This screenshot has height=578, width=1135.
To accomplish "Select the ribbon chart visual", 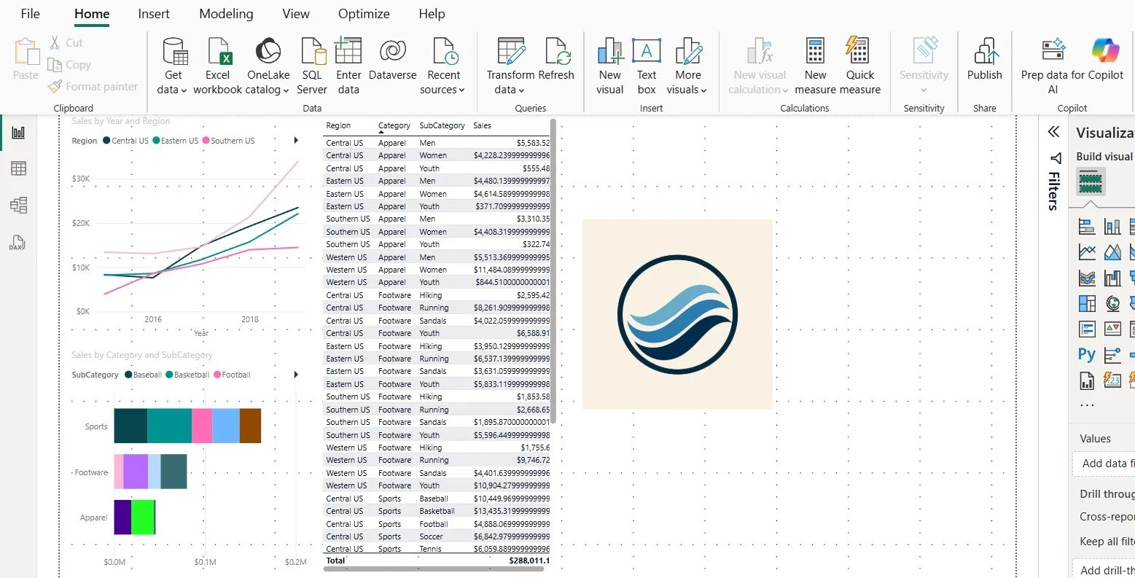I will click(x=1087, y=278).
